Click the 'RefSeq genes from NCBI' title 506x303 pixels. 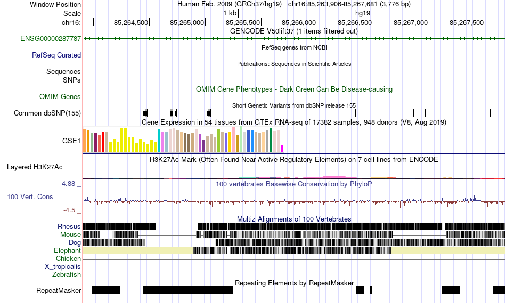tap(295, 47)
